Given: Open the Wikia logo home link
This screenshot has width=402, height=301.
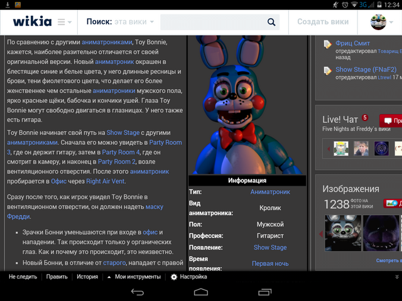Looking at the screenshot, I should tap(32, 21).
